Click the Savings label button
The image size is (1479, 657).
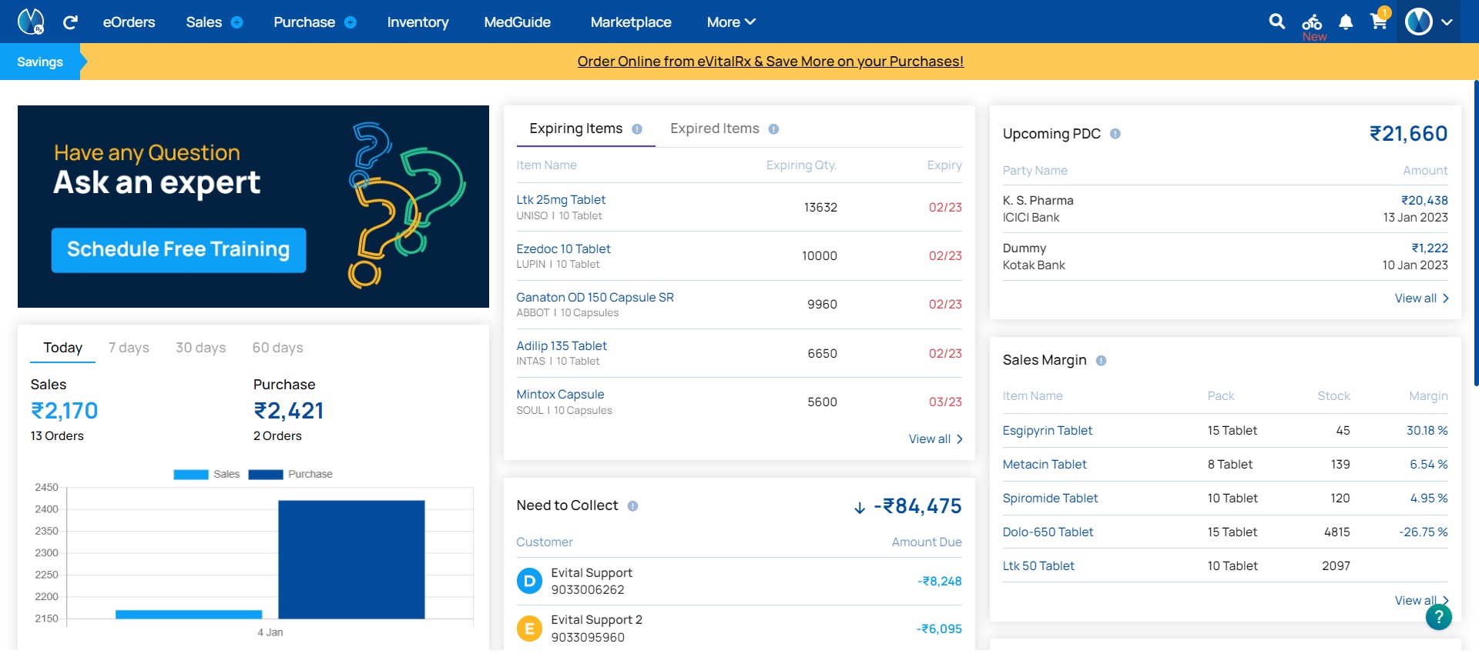(40, 62)
